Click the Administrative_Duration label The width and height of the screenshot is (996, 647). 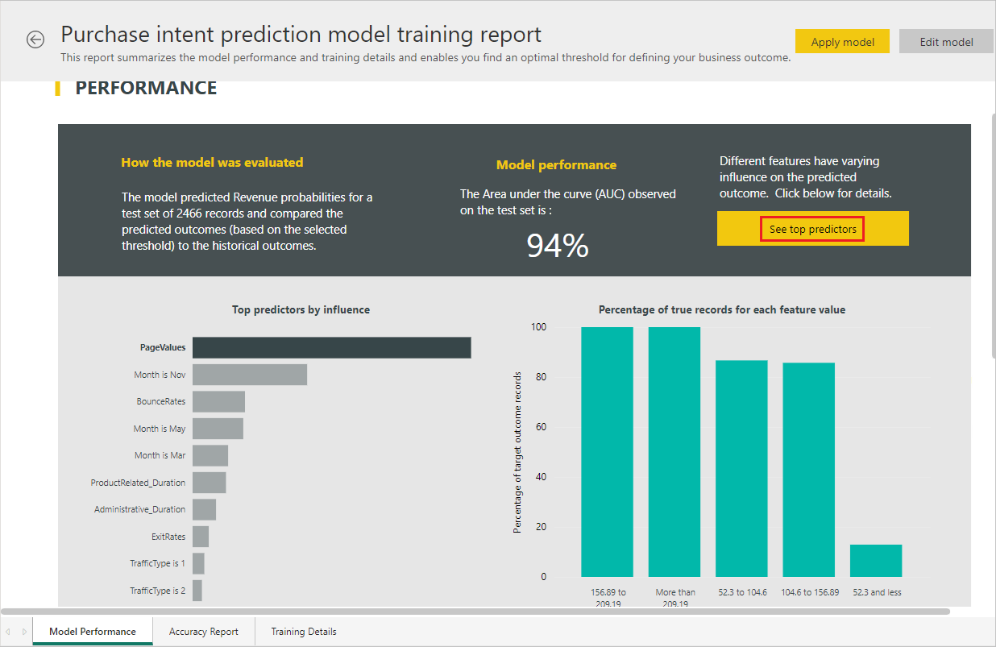pyautogui.click(x=139, y=509)
